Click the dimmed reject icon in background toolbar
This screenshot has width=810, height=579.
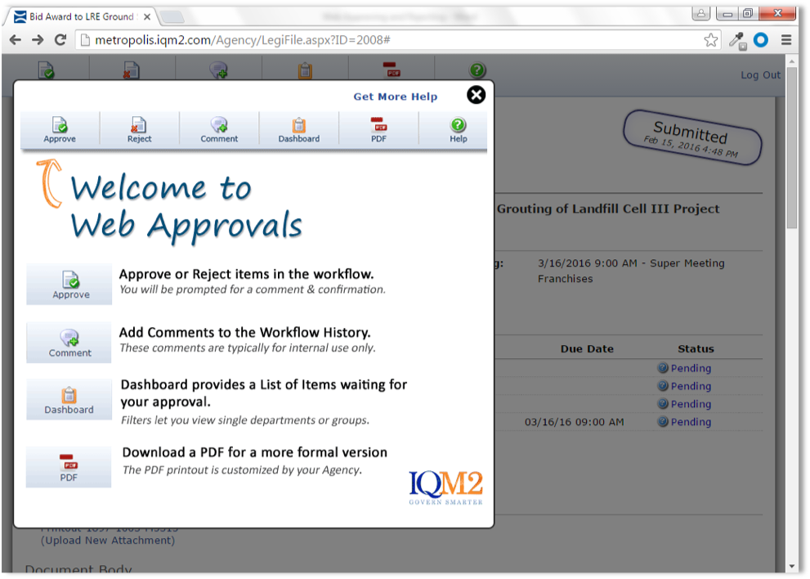[132, 70]
